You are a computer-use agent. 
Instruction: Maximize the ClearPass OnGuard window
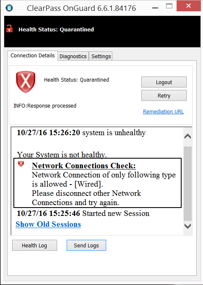click(x=169, y=6)
